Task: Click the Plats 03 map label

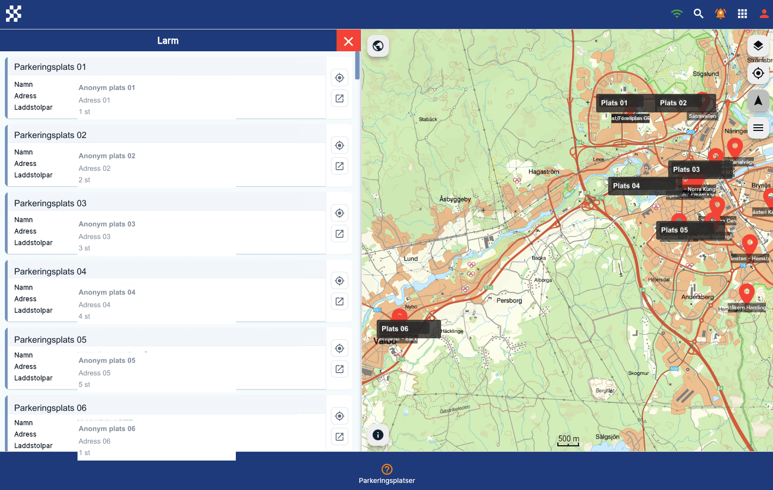Action: click(x=686, y=169)
